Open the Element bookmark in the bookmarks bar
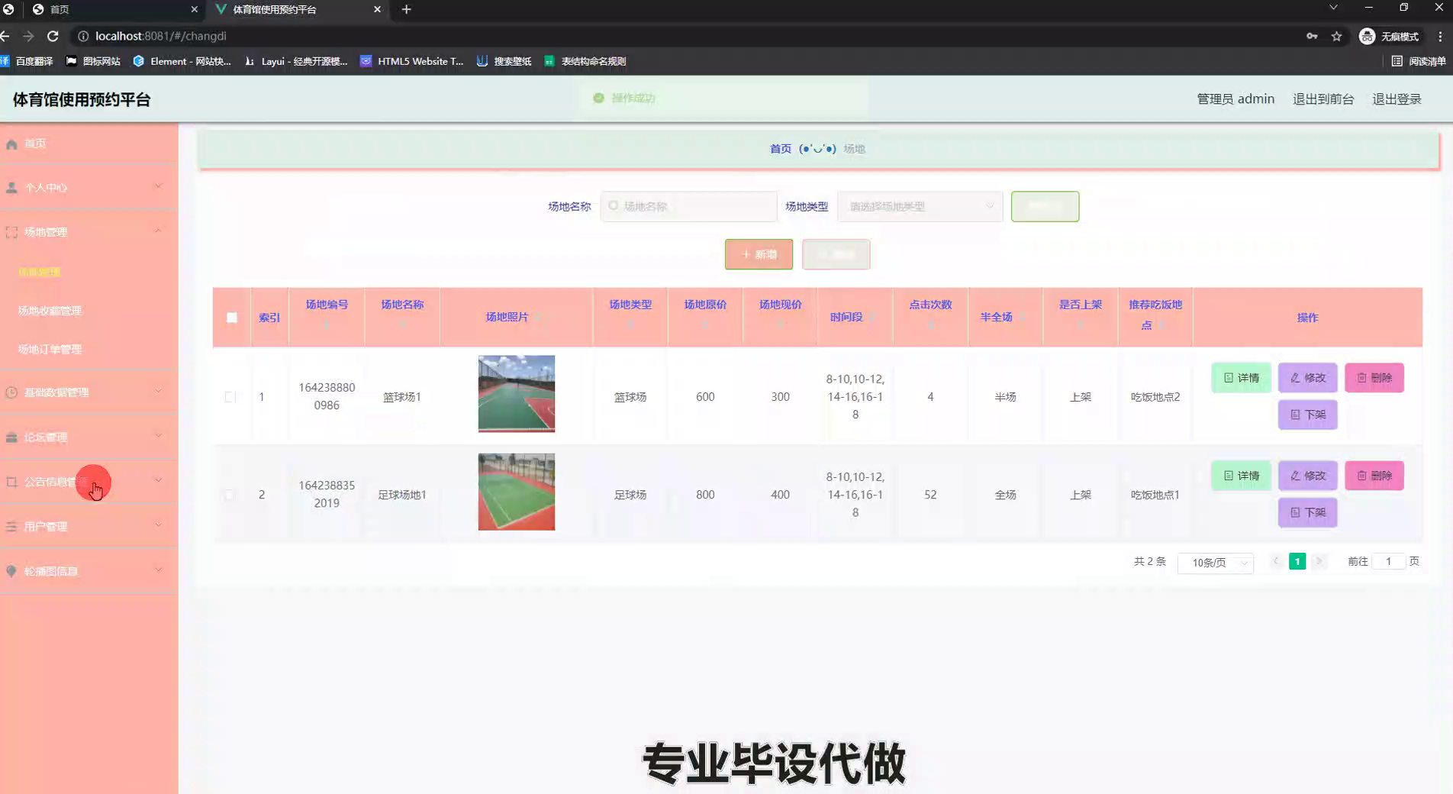This screenshot has height=794, width=1453. (x=182, y=61)
